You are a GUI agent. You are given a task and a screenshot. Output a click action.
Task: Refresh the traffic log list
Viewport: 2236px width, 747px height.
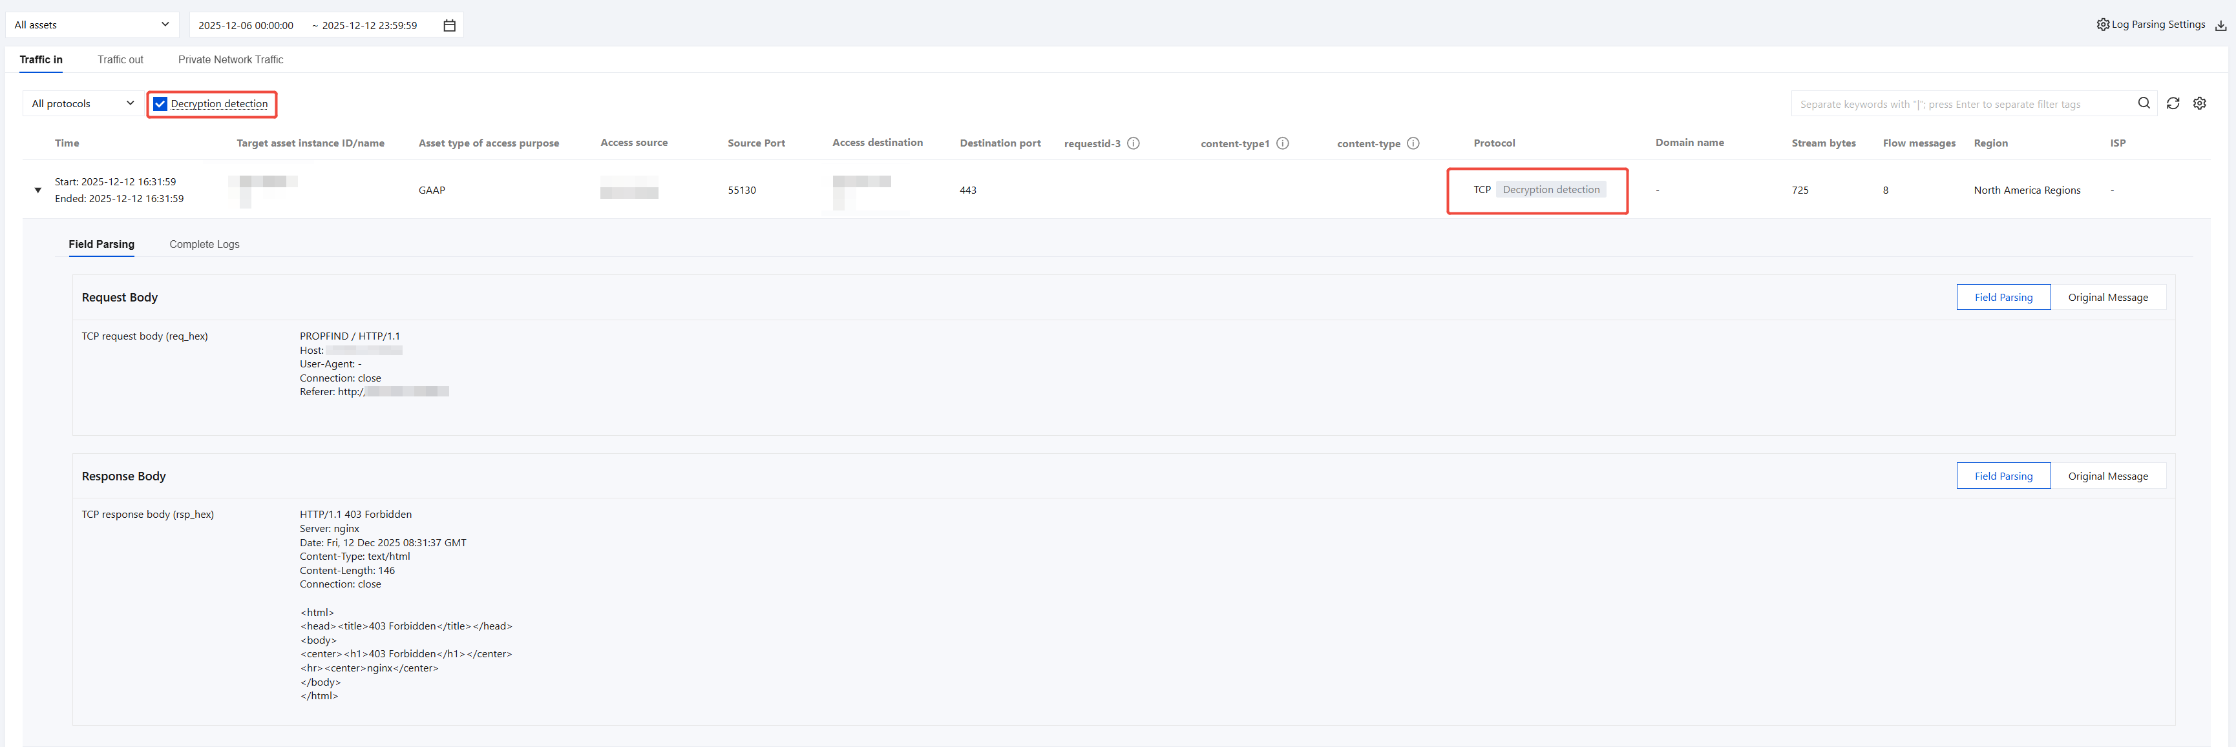point(2173,103)
